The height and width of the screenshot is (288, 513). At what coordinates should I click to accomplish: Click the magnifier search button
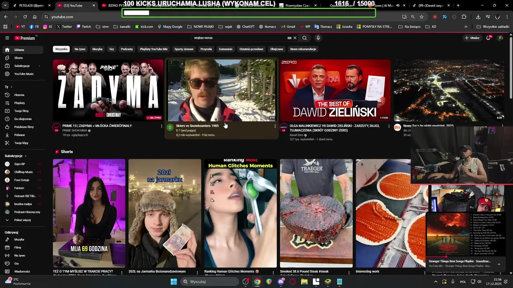click(305, 38)
